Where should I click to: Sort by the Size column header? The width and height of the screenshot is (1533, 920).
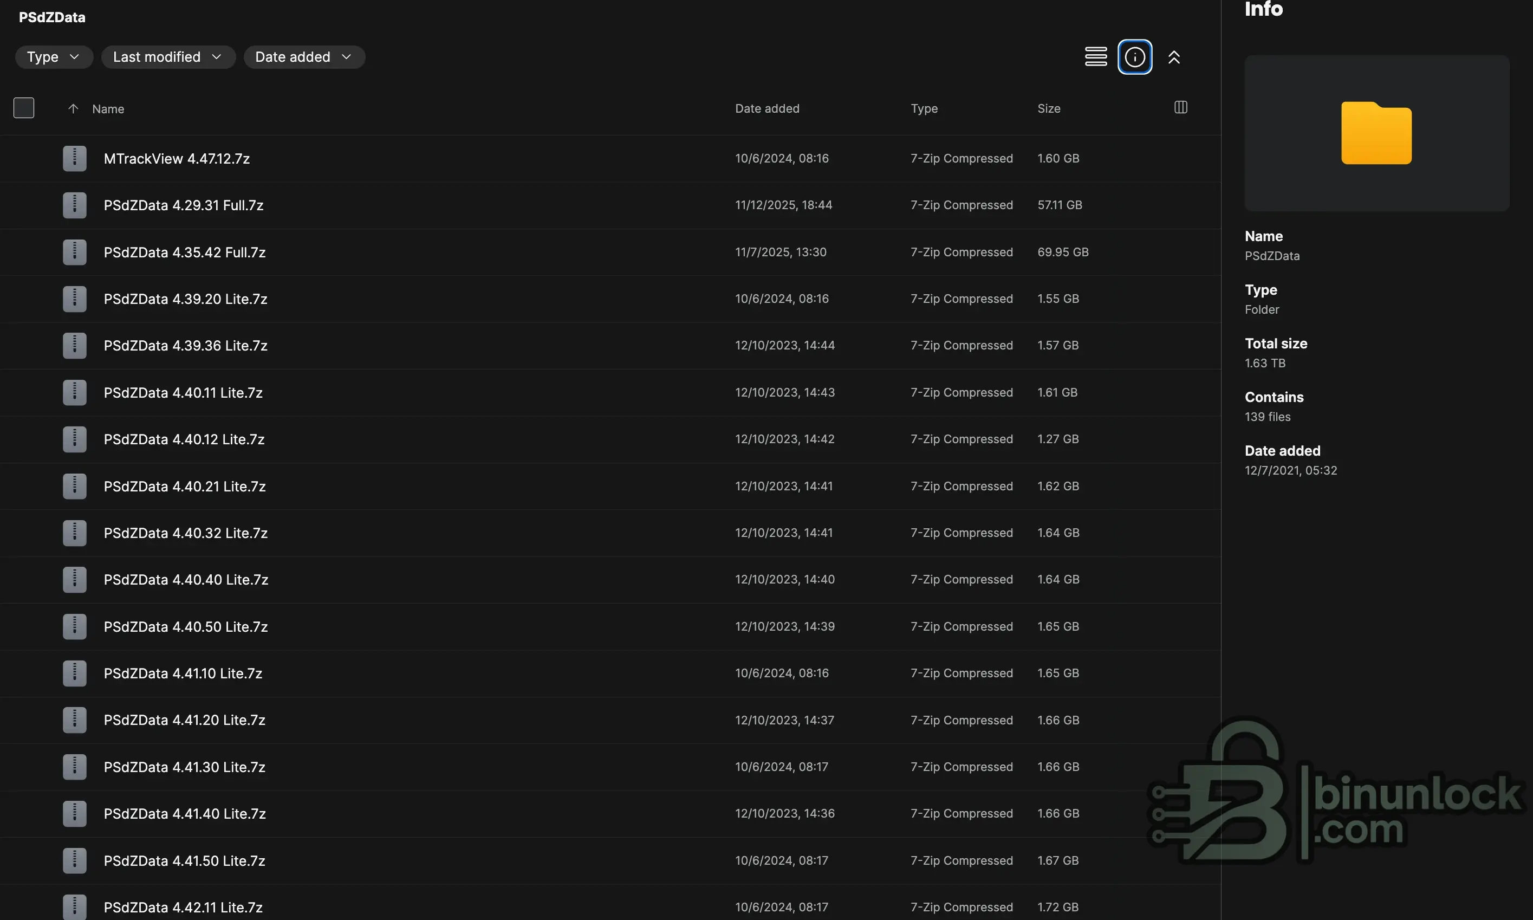pos(1048,108)
